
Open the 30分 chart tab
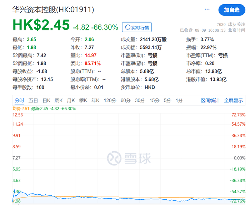click(x=140, y=100)
